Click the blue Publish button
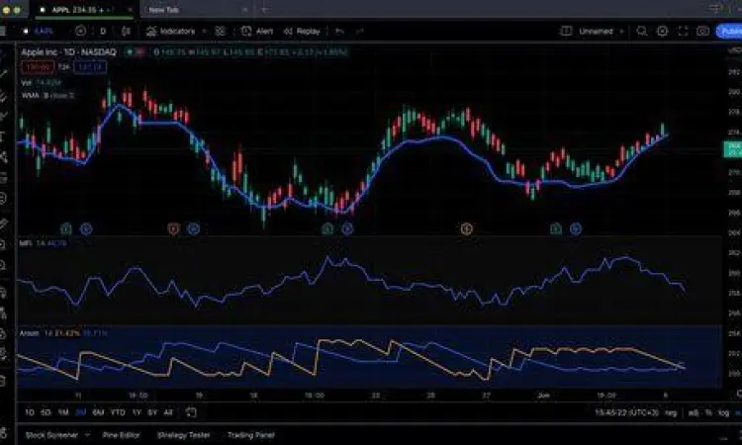 (x=729, y=32)
